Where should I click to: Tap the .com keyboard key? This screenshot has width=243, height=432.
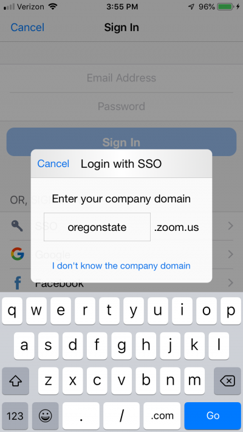pos(162,416)
